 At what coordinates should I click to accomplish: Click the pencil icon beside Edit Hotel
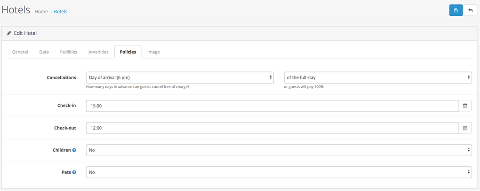pos(8,33)
